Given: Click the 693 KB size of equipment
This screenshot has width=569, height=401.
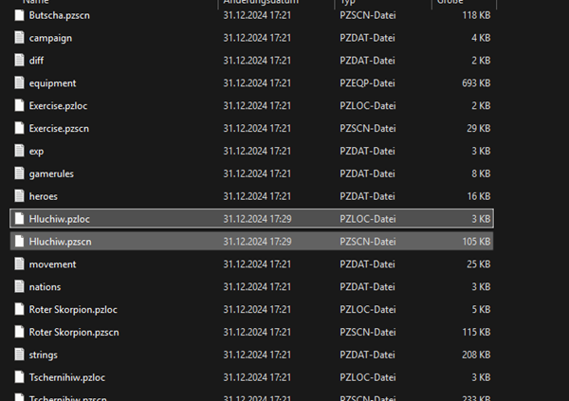Looking at the screenshot, I should tap(476, 83).
